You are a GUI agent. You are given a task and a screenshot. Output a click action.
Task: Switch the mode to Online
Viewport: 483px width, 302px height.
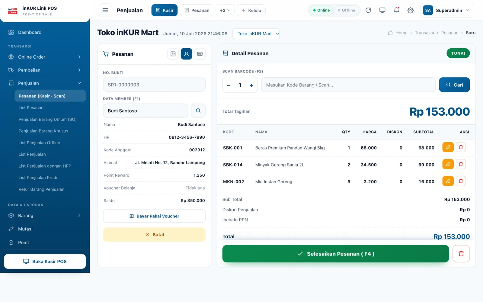click(321, 10)
